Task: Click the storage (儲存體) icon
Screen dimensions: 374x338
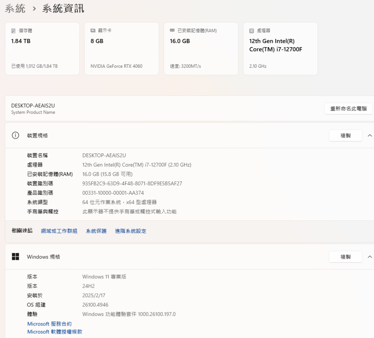Action: coord(13,31)
